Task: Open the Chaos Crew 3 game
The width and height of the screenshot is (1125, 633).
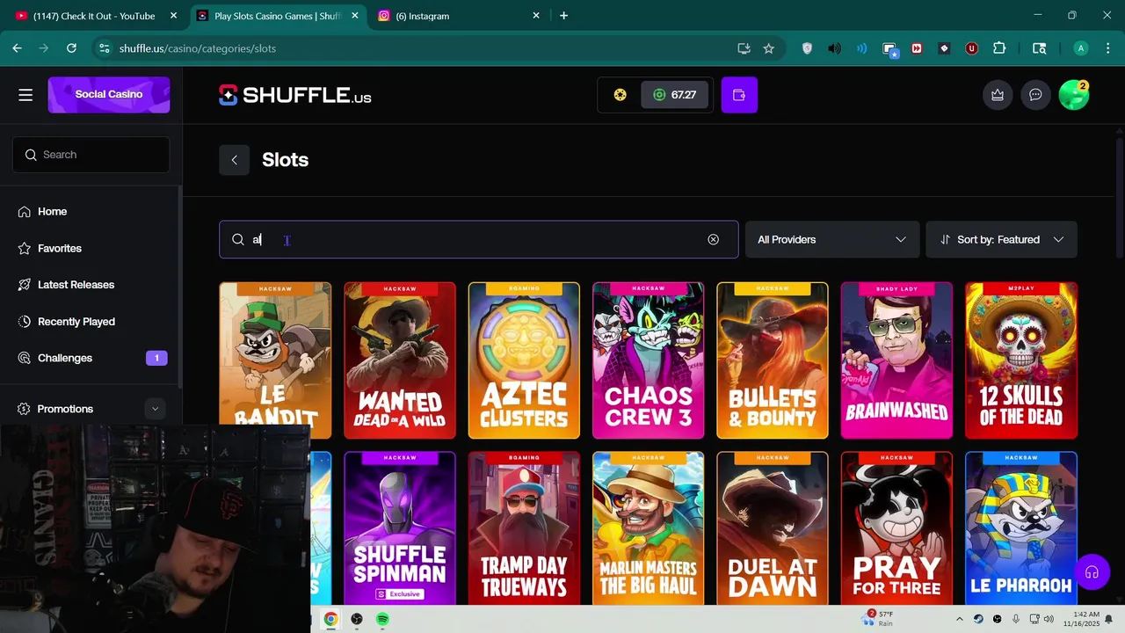Action: 648,360
